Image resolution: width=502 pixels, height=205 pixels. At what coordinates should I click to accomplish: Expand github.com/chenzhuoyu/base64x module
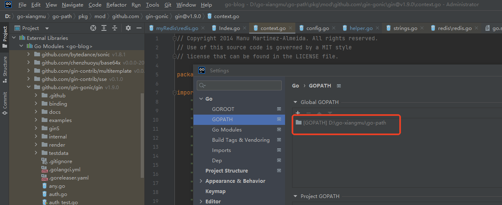coord(28,62)
